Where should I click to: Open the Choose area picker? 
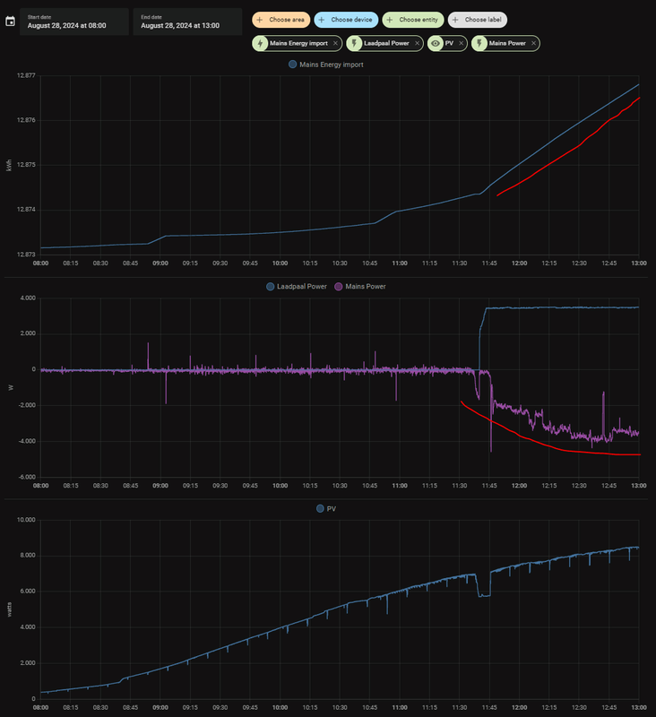coord(281,20)
